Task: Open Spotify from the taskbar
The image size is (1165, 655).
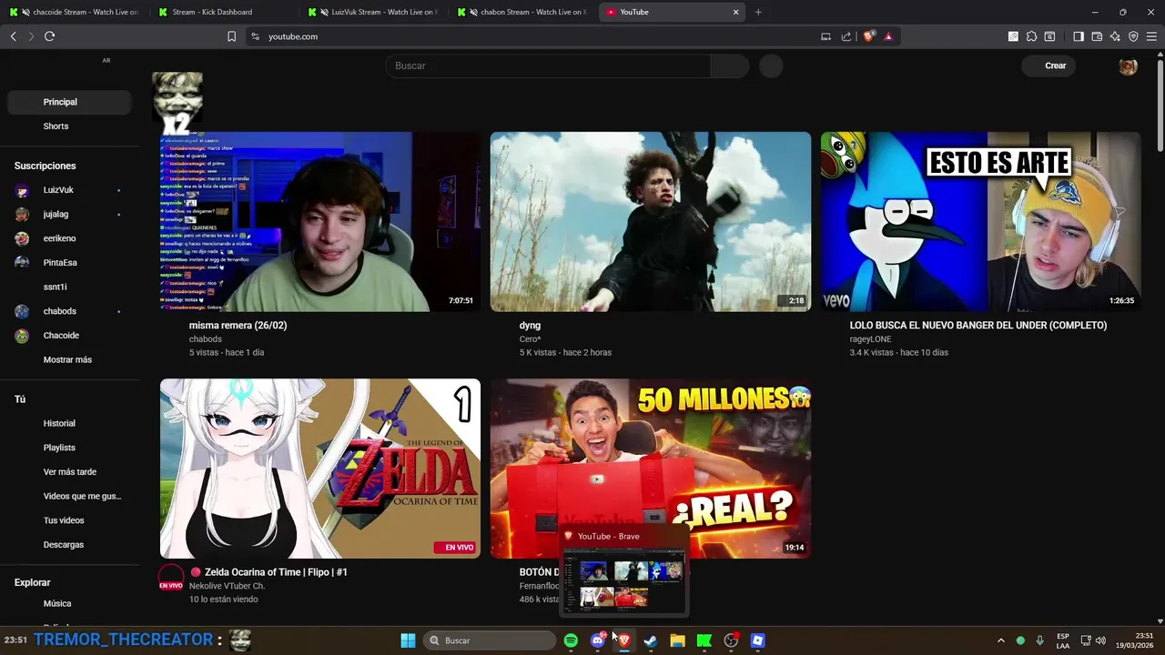Action: 571,640
